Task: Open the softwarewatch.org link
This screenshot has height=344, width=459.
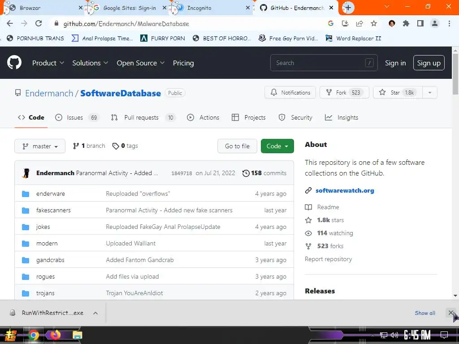Action: click(x=345, y=190)
